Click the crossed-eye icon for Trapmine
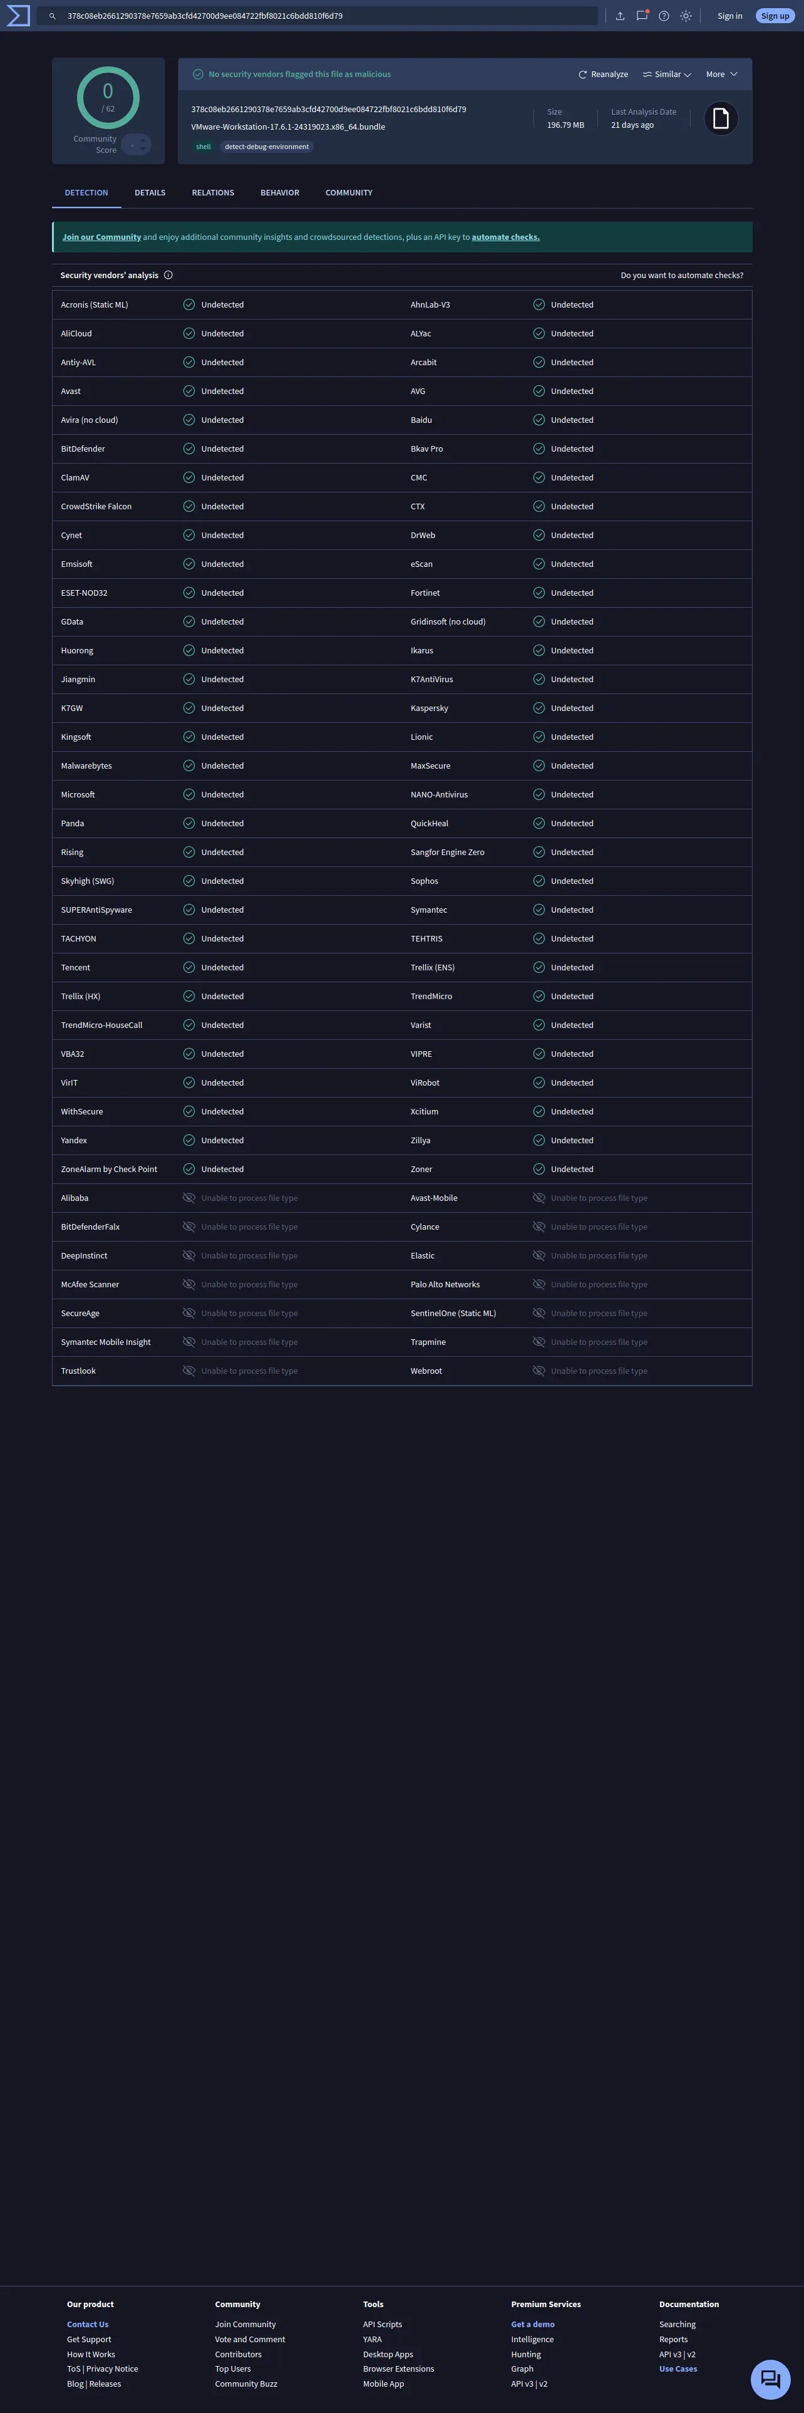This screenshot has height=2413, width=804. coord(539,1342)
